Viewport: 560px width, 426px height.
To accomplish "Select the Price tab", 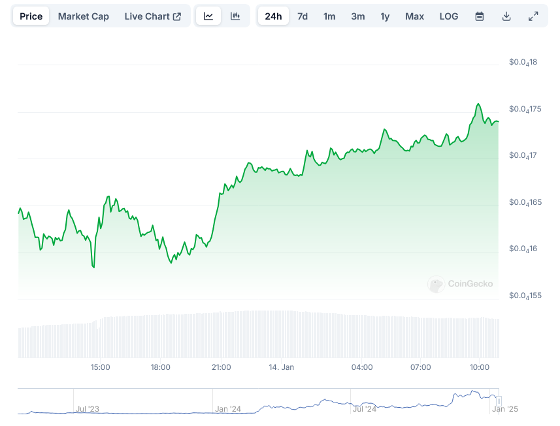I will tap(31, 16).
